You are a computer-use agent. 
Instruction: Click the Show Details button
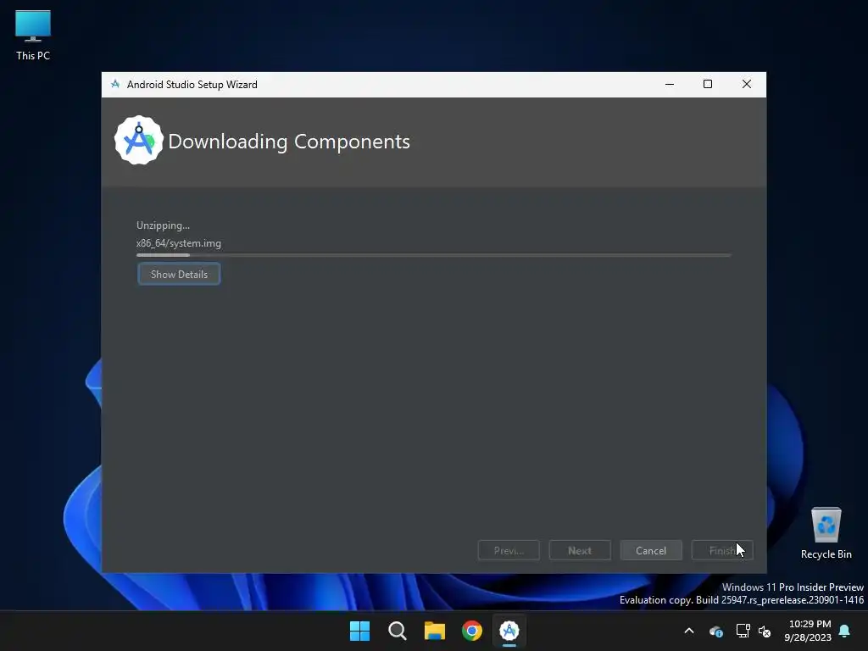click(x=179, y=274)
